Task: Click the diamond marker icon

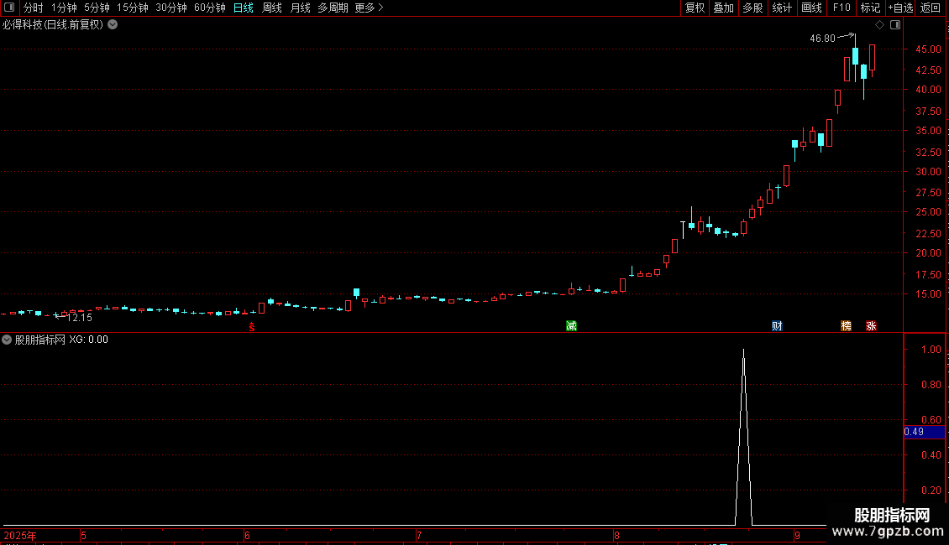Action: [x=879, y=25]
